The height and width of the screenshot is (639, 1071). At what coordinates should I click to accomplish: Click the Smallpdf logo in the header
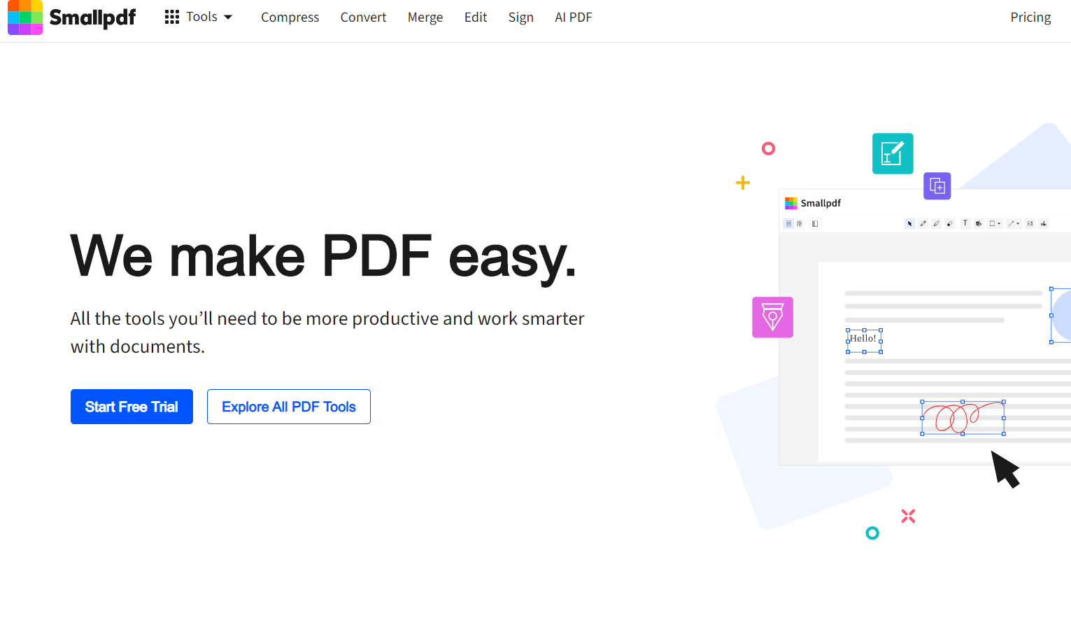72,17
